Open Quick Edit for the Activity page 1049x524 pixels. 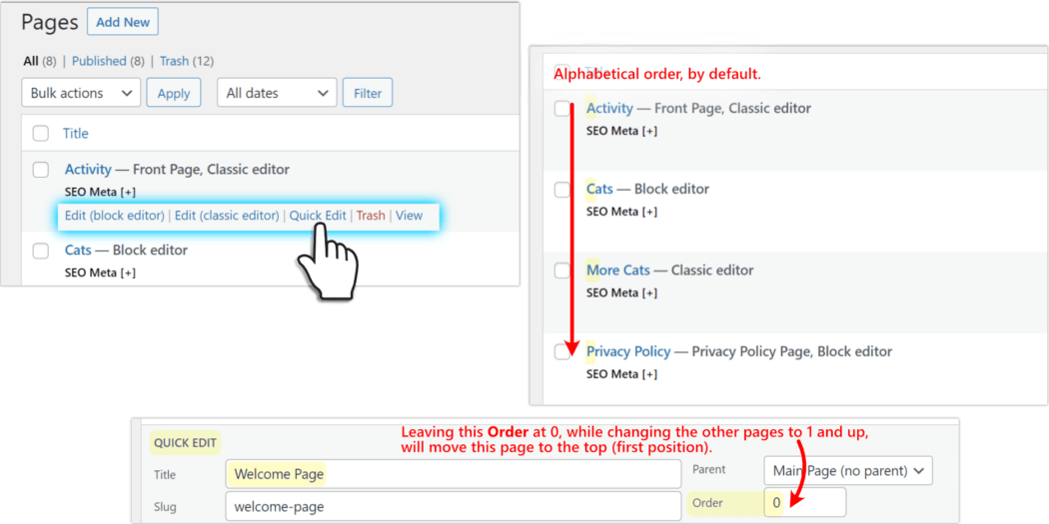click(x=318, y=216)
